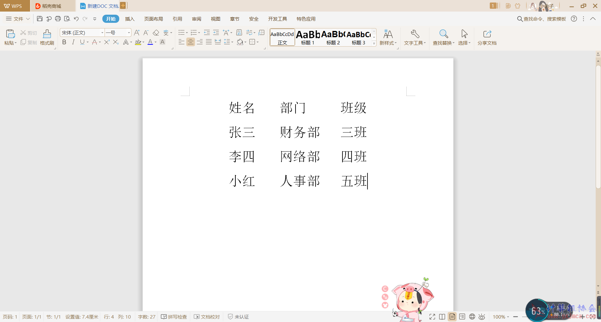Increase font size with the A+ icon
The width and height of the screenshot is (601, 322).
137,33
